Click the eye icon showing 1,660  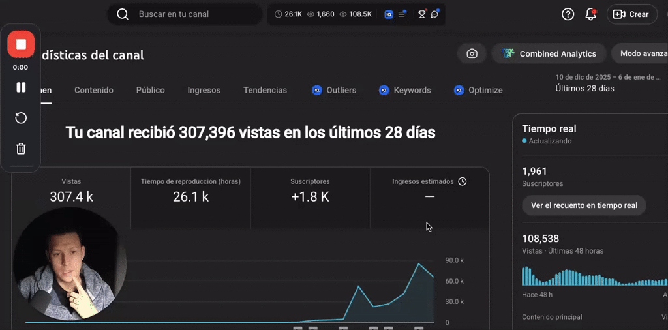pos(321,14)
